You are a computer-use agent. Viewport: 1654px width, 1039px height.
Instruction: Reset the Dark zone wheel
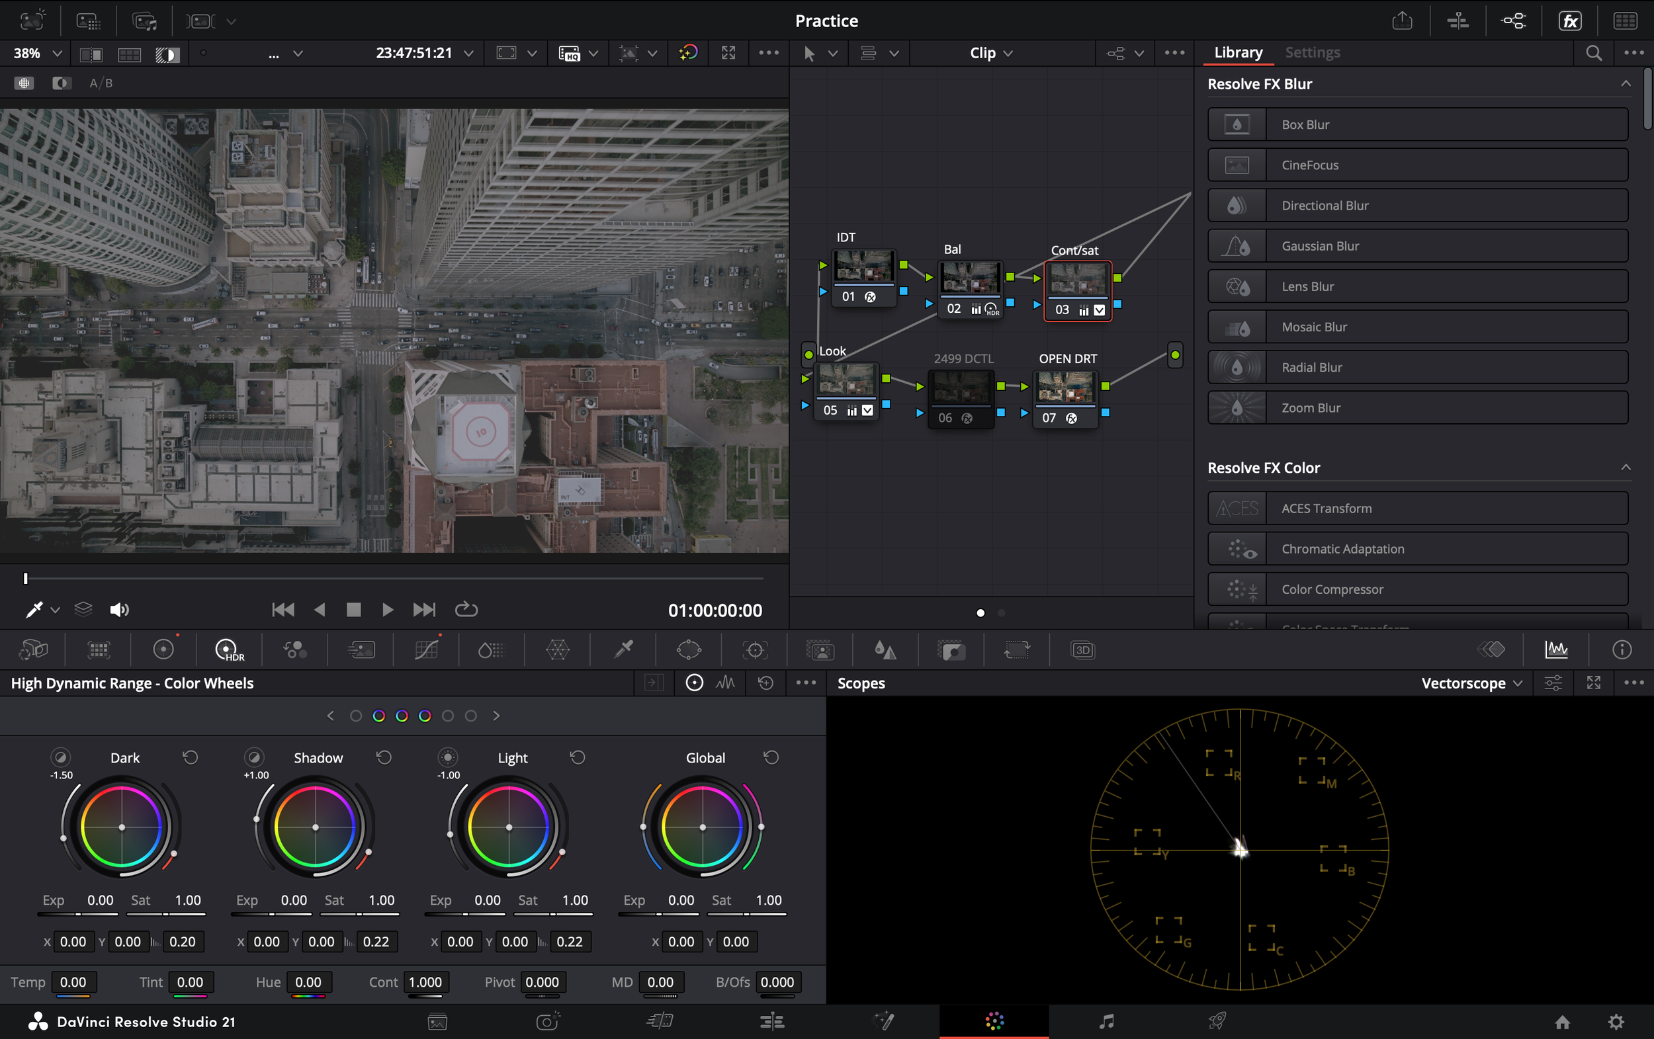tap(191, 757)
